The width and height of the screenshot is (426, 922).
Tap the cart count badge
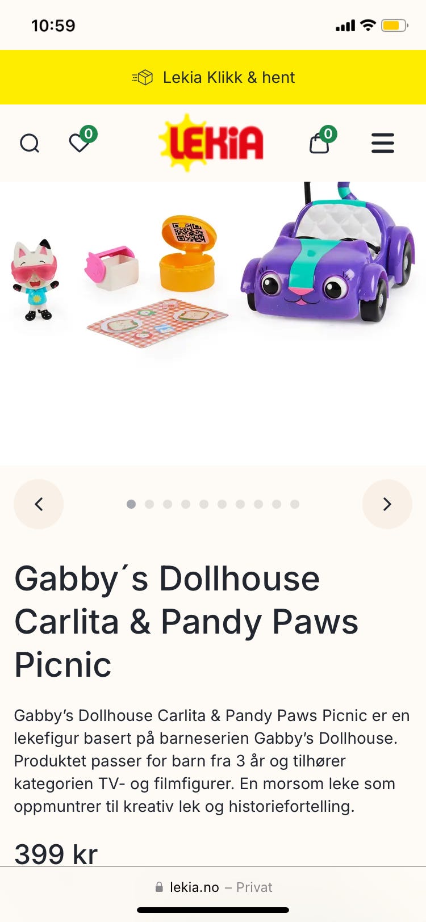[x=328, y=134]
